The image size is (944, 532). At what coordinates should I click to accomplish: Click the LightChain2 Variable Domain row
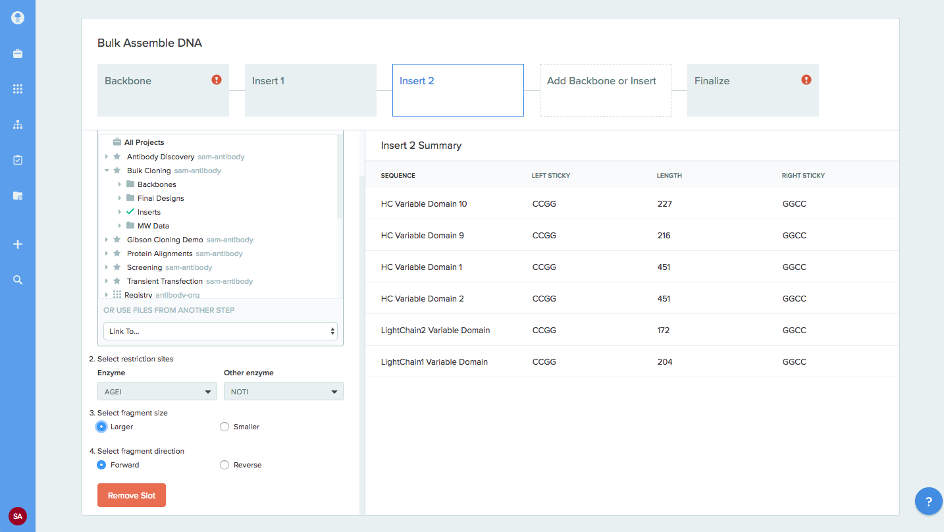pyautogui.click(x=632, y=330)
